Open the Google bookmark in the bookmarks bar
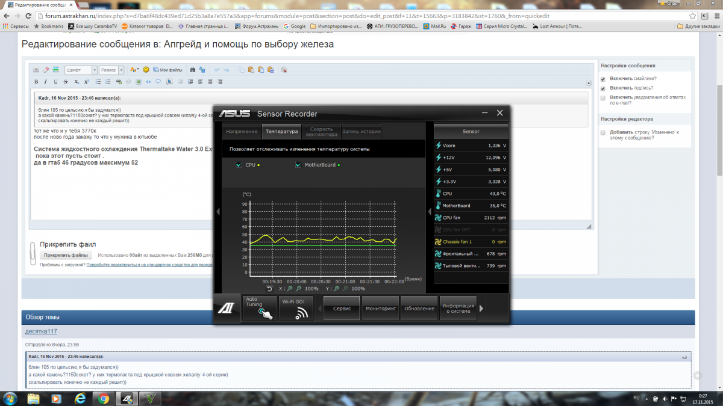Image resolution: width=723 pixels, height=406 pixels. [x=294, y=26]
